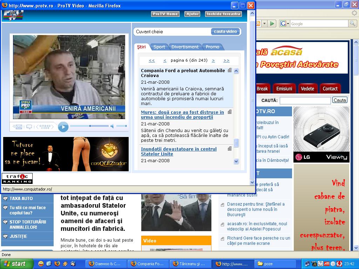Focus the CAUTĂ search field on acasa site
Viewport: 359px width, 269px height.
(x=305, y=100)
